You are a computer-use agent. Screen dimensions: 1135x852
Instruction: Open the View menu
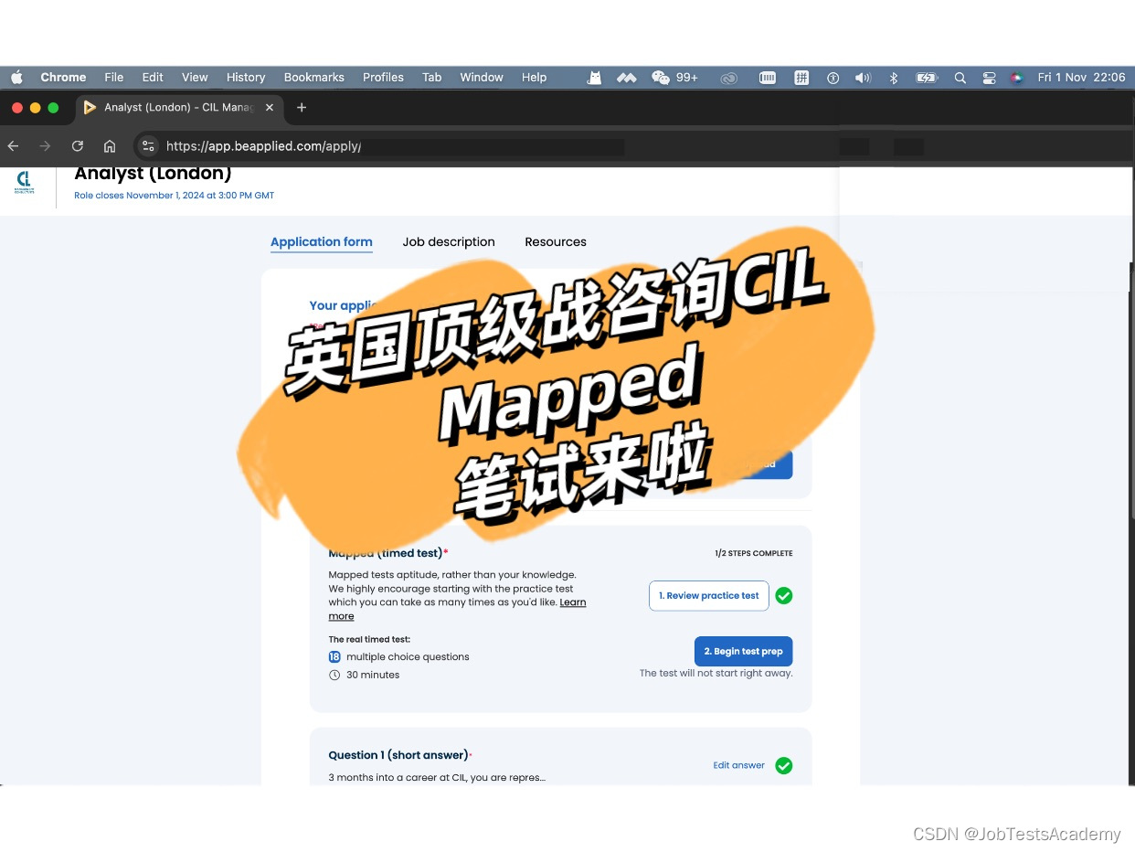(195, 78)
